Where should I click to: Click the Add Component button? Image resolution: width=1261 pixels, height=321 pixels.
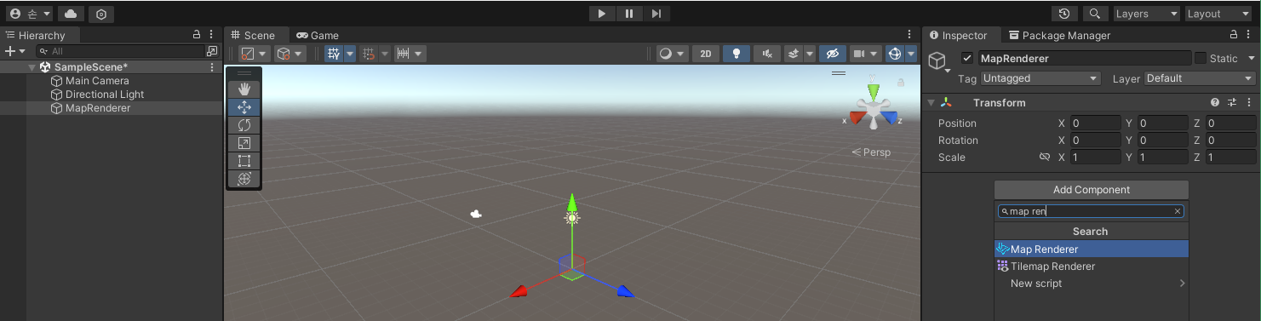1092,190
